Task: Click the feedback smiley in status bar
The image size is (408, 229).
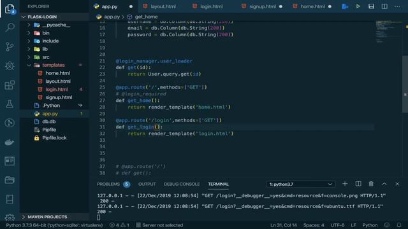Action: point(387,225)
